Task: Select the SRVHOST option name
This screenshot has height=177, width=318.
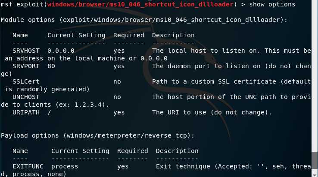Action: pyautogui.click(x=26, y=51)
